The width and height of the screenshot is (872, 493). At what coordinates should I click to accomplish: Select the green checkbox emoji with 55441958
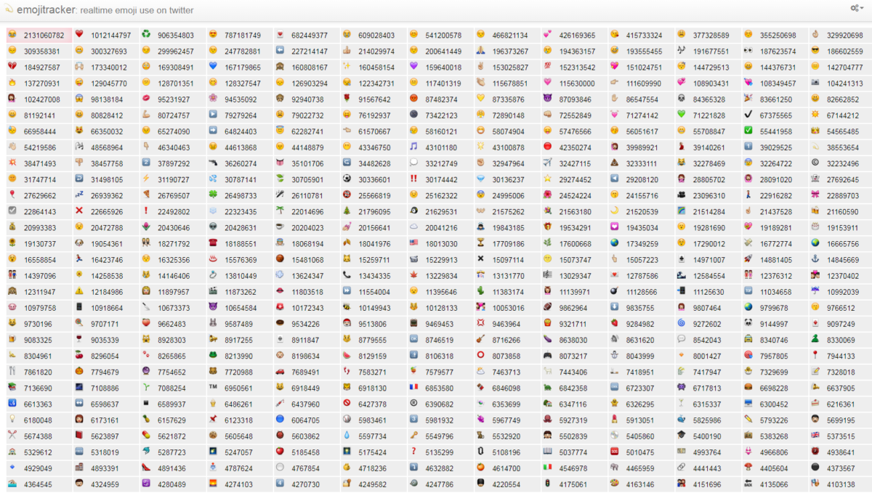coord(748,131)
